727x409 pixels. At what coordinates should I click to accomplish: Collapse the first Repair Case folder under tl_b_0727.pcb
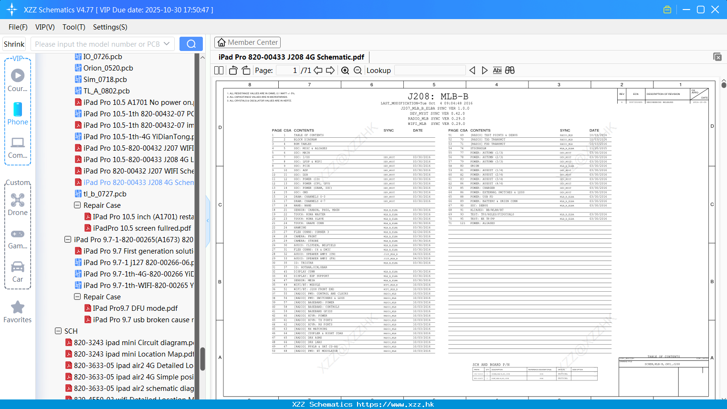pyautogui.click(x=77, y=205)
